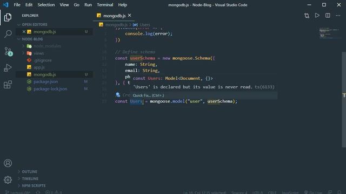Open the Run and Debug view

pyautogui.click(x=8, y=68)
